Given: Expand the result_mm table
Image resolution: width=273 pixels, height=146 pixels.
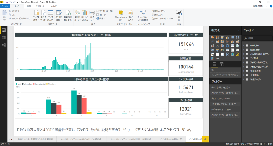Looking at the screenshot, I should coord(244,50).
